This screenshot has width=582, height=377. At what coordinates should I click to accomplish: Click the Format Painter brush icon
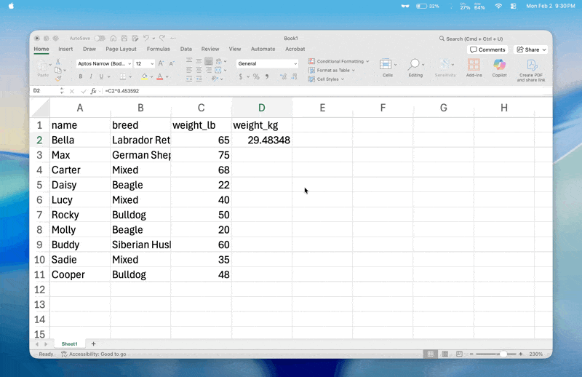pyautogui.click(x=58, y=79)
